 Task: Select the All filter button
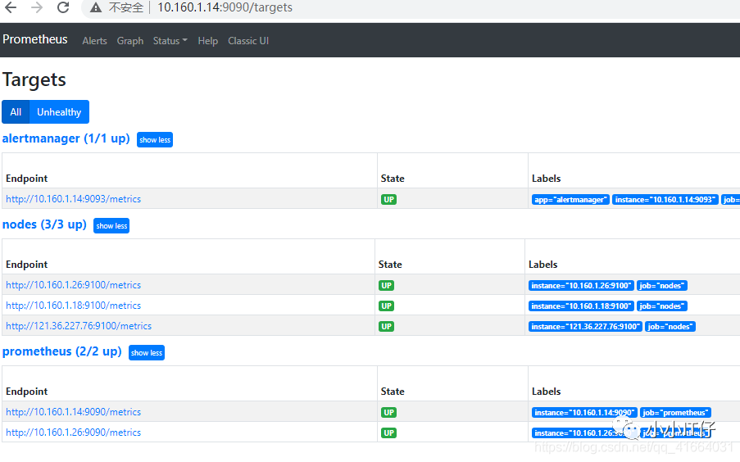pos(16,112)
